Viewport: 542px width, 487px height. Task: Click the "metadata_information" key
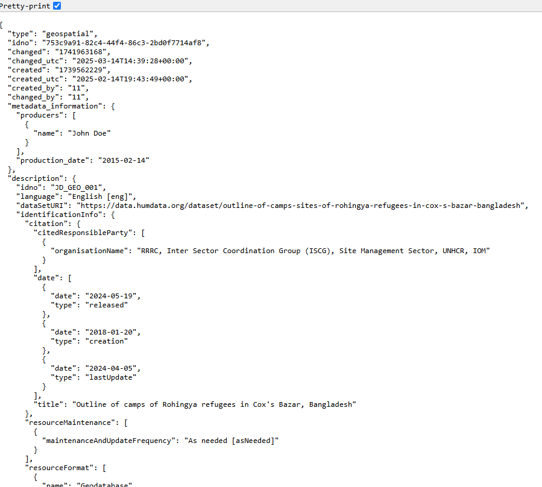point(55,106)
